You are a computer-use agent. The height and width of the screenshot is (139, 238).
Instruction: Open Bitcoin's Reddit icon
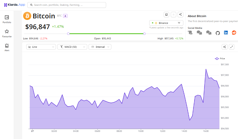pos(234,33)
